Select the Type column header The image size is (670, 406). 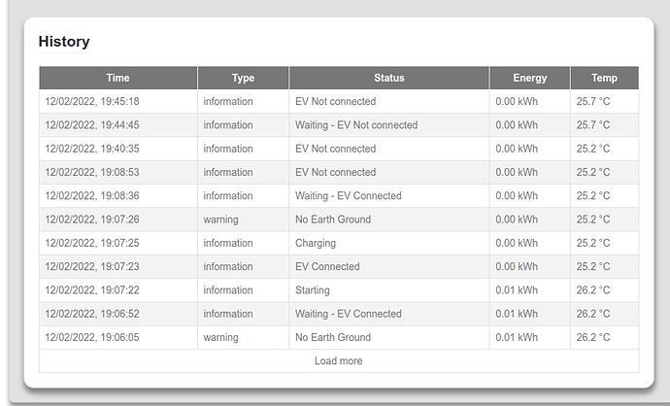click(243, 78)
